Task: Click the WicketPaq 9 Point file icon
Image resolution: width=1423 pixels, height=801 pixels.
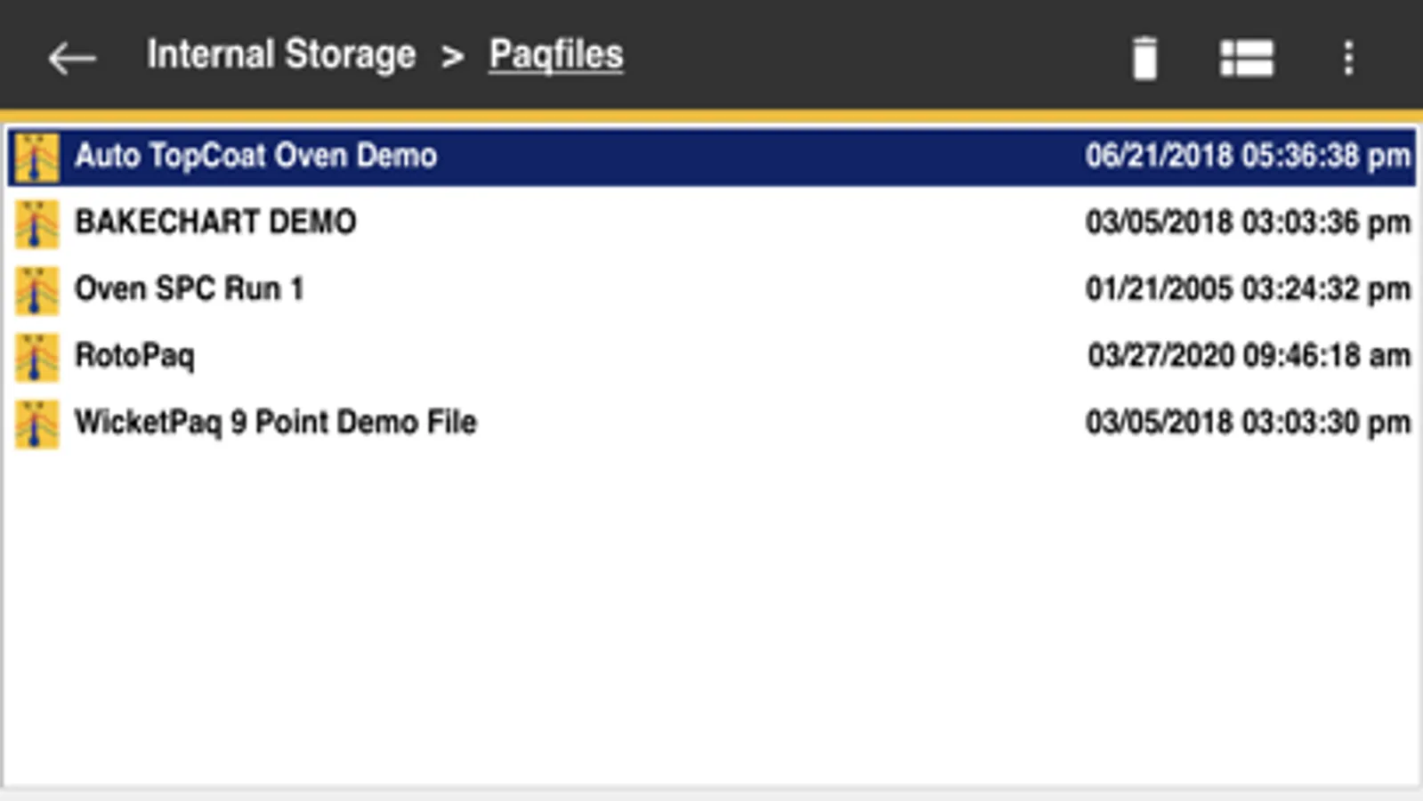Action: (x=36, y=425)
